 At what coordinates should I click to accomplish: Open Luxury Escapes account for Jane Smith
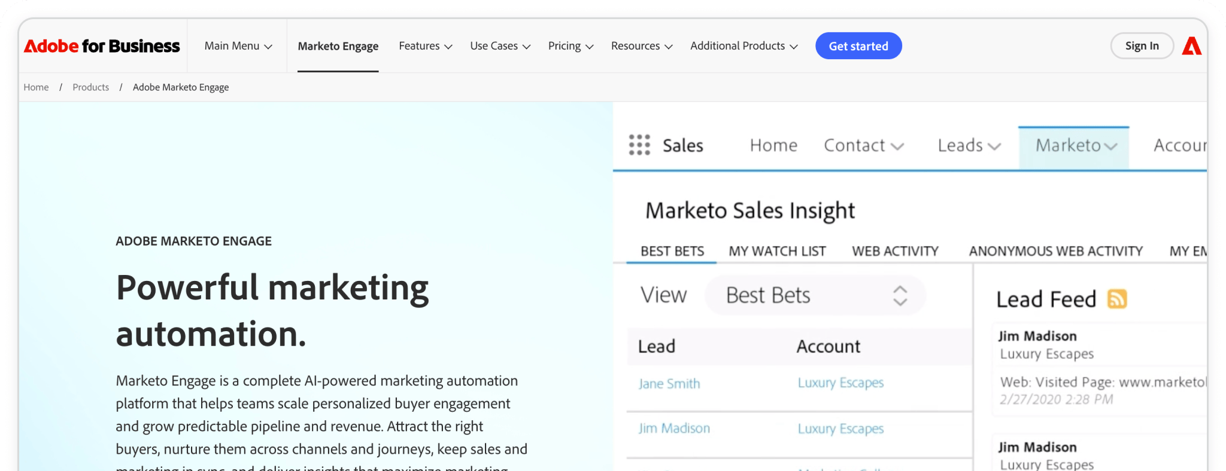point(840,383)
